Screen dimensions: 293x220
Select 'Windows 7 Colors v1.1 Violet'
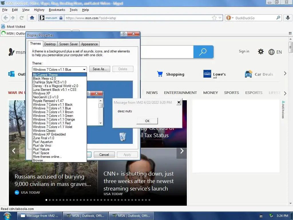pos(60,127)
